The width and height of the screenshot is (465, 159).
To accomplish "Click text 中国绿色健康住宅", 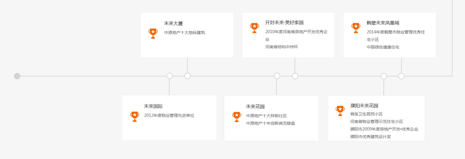I will (383, 47).
